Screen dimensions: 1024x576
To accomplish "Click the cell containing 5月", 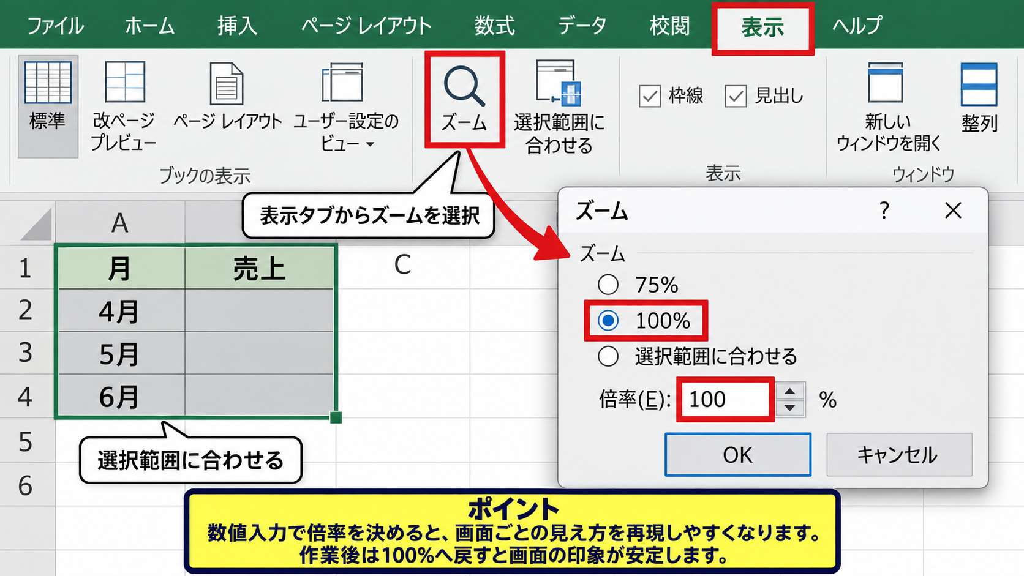I will (120, 354).
